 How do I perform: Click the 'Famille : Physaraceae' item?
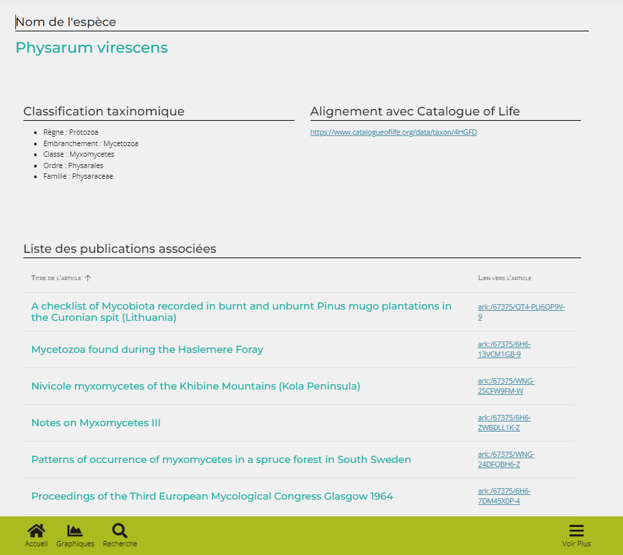78,176
